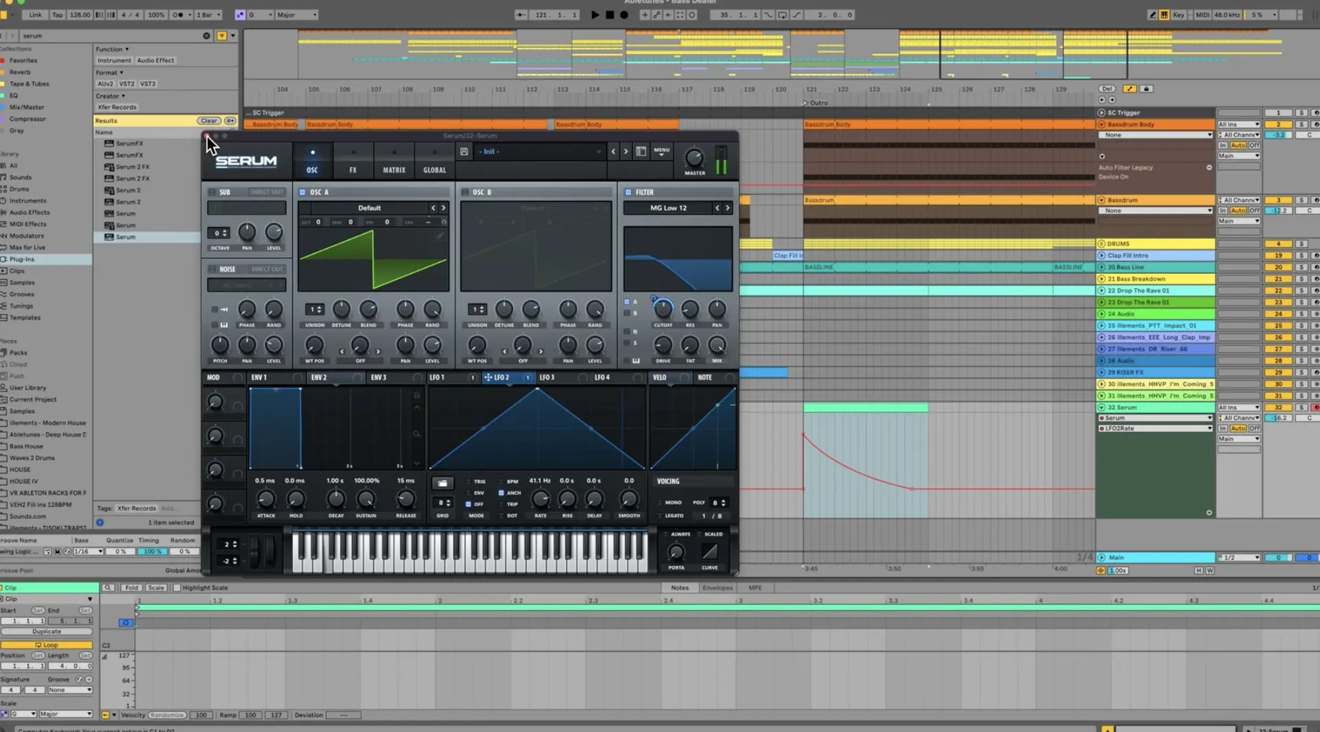Click the Link button in toolbar
Screen dimensions: 1320x732
point(35,14)
